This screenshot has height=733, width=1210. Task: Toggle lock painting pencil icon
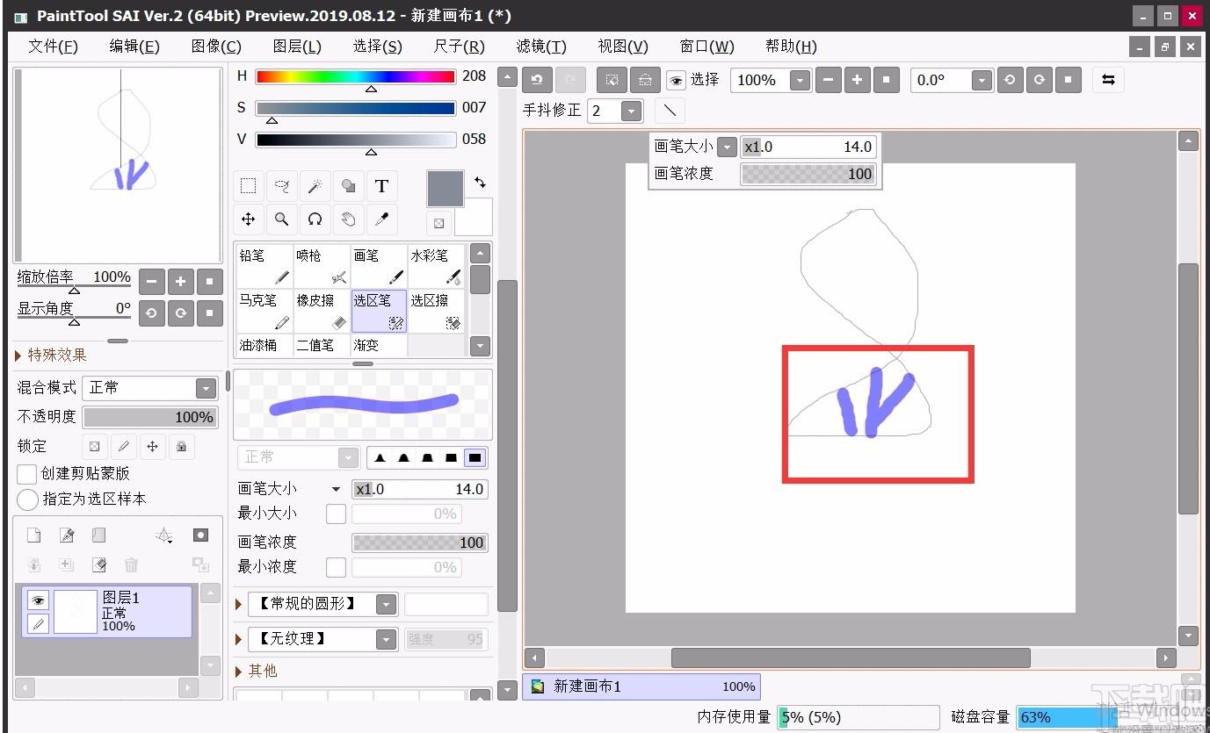click(123, 447)
